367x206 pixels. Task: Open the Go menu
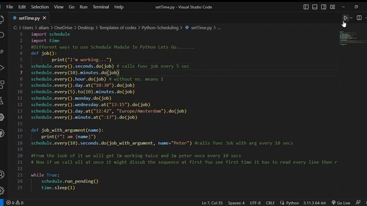click(72, 7)
